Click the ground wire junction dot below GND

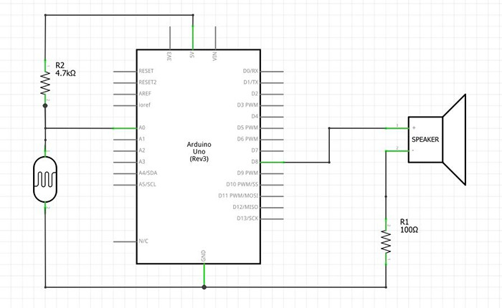point(204,287)
